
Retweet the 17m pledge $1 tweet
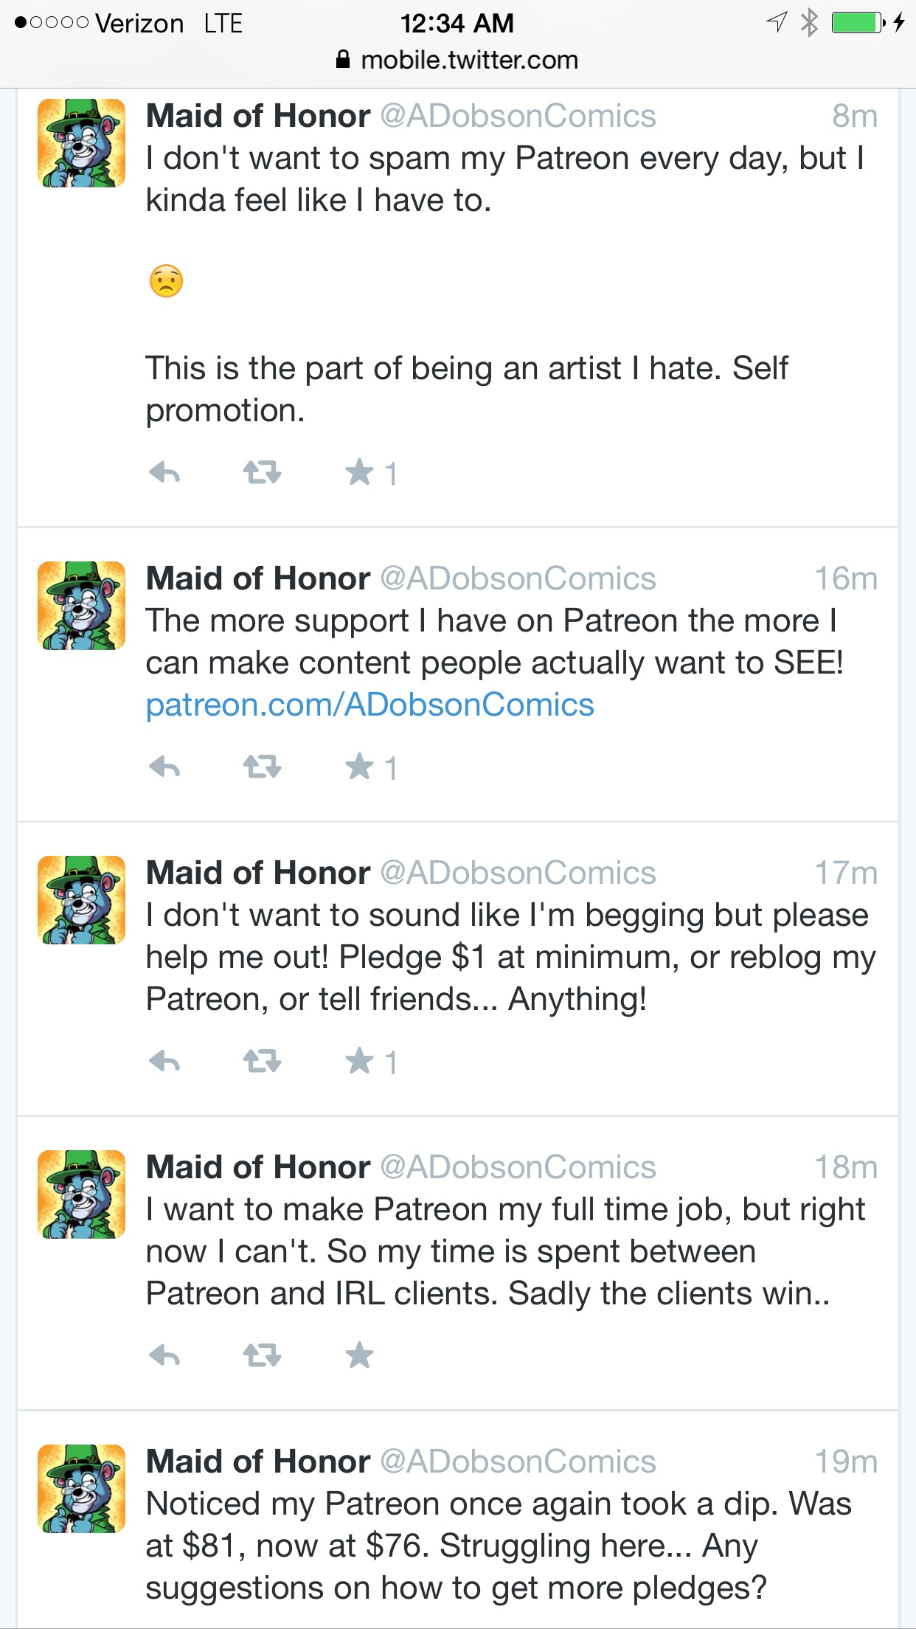(x=262, y=1062)
